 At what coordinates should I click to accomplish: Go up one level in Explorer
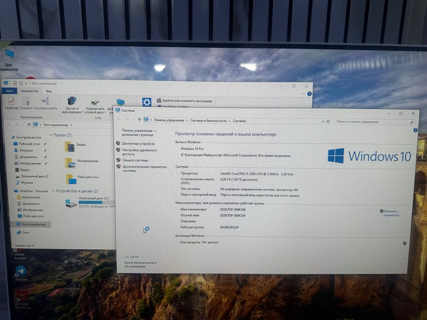pos(29,125)
